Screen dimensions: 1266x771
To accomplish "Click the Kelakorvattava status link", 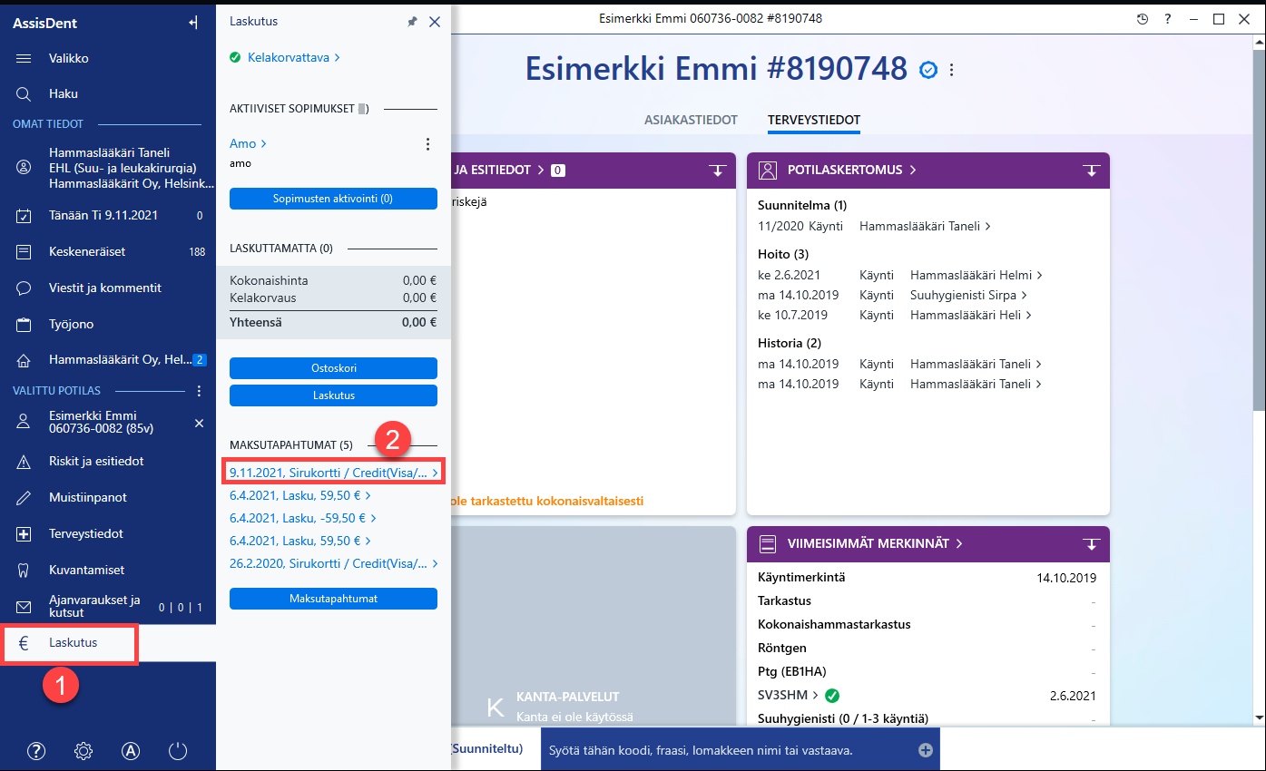I will pos(285,58).
